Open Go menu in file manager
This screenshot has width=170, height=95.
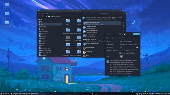[x=50, y=13]
